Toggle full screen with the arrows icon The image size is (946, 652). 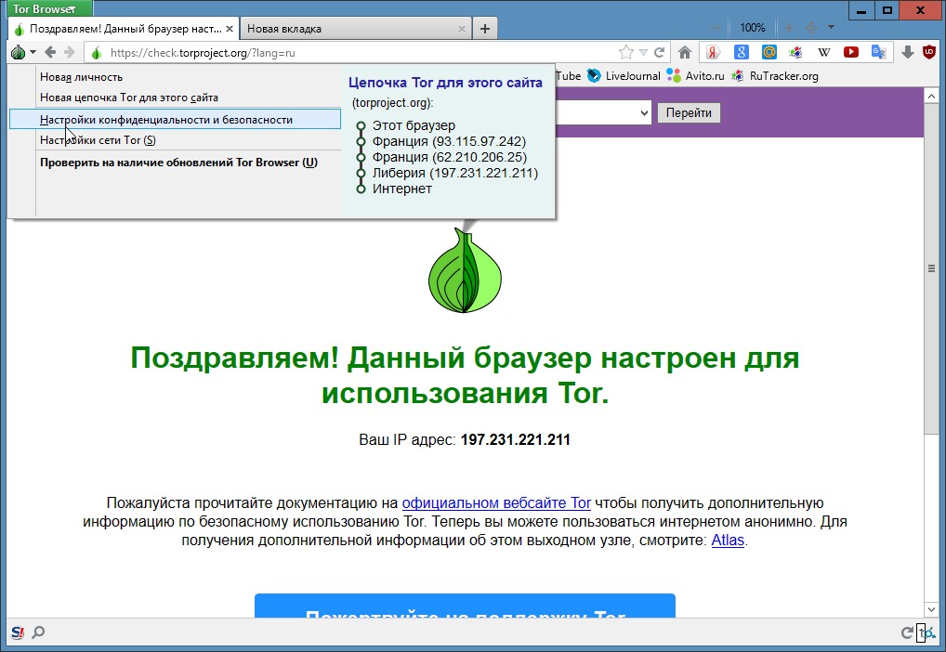coord(811,28)
